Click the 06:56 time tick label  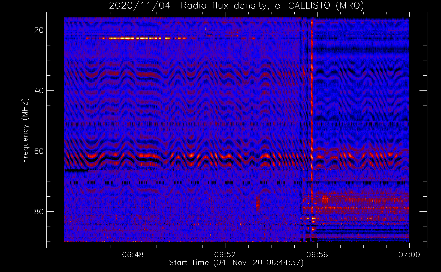(x=317, y=255)
